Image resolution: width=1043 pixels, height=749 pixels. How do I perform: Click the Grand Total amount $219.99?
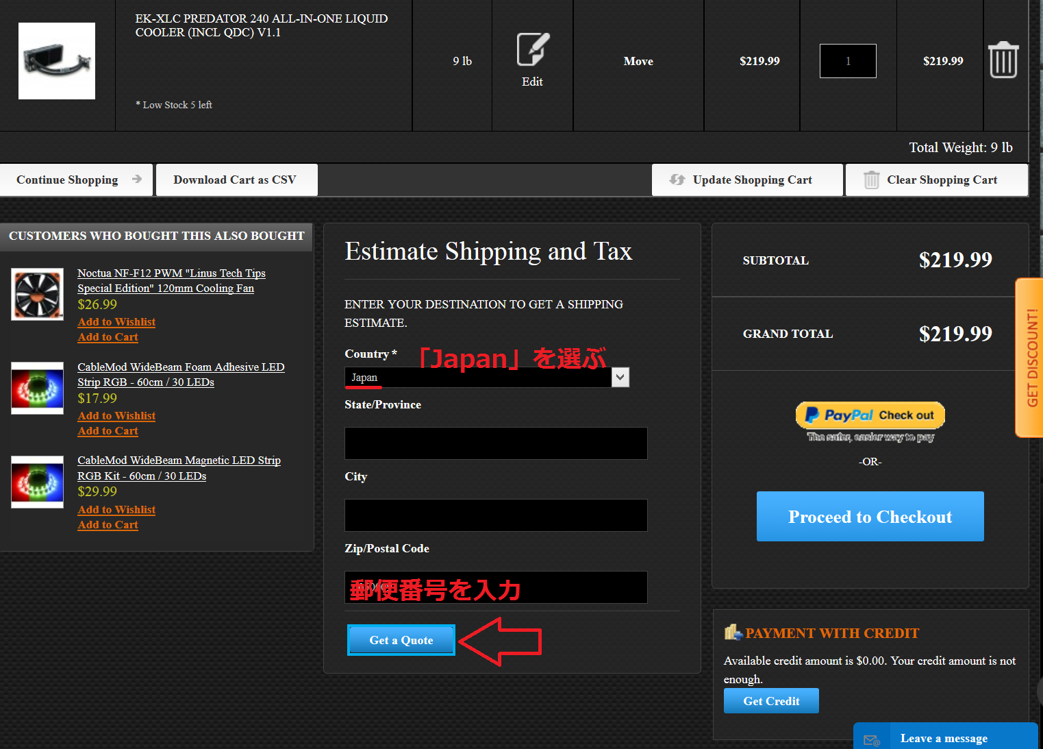(955, 334)
